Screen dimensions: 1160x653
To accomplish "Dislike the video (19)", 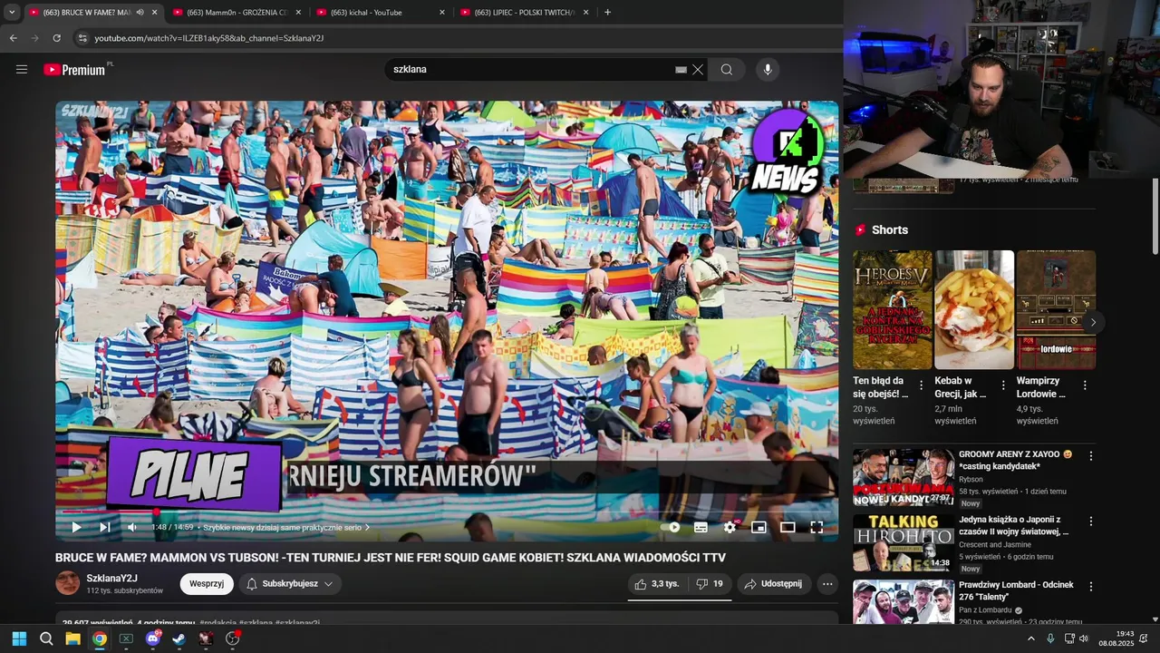I will coord(710,584).
